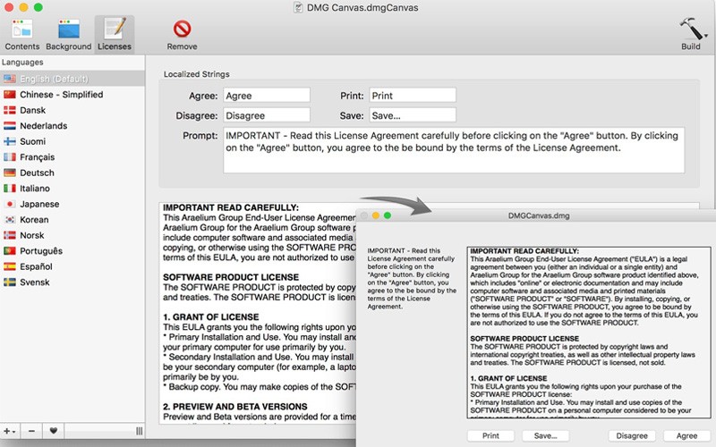The width and height of the screenshot is (716, 447).
Task: Click the heart button below languages
Action: click(x=54, y=431)
